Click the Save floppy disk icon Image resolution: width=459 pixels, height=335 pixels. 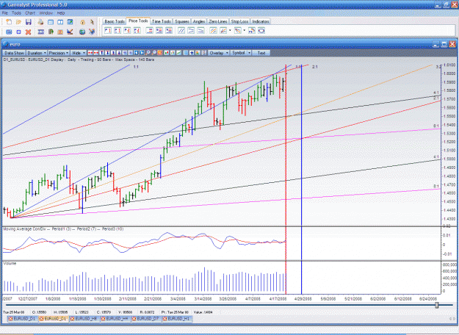click(29, 22)
